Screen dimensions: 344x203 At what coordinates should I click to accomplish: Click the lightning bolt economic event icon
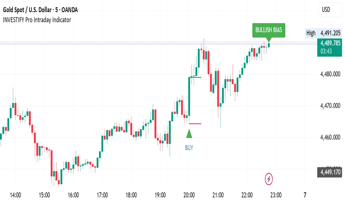[x=269, y=179]
